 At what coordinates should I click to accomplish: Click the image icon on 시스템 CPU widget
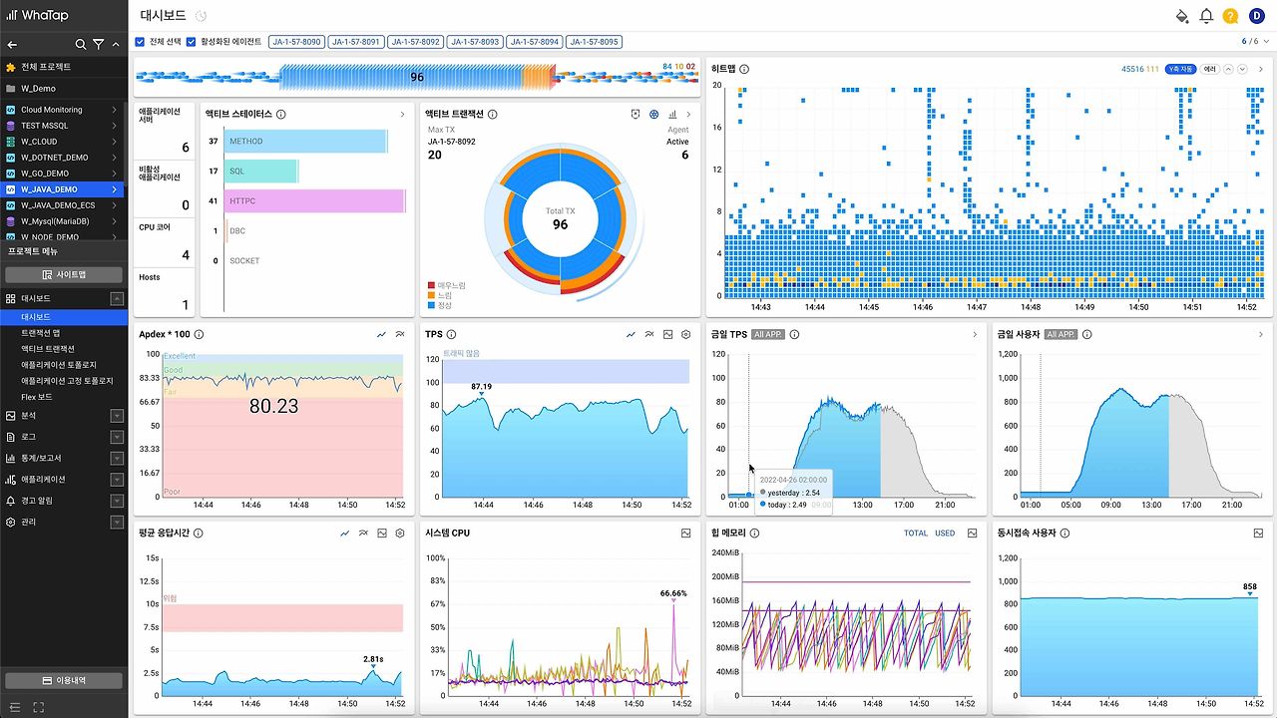coord(685,534)
